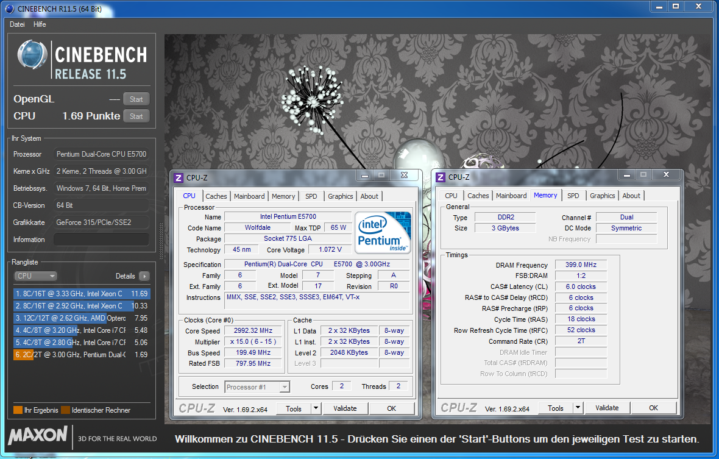The height and width of the screenshot is (459, 719).
Task: Switch to Caches tab in right CPU-Z window
Action: point(478,196)
